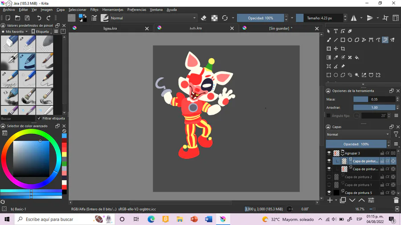Select the gradient tool
This screenshot has width=401, height=225.
coord(329,57)
